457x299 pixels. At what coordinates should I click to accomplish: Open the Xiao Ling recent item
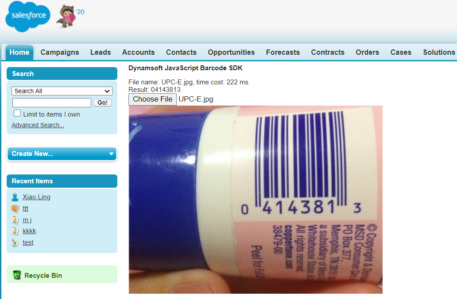point(36,197)
